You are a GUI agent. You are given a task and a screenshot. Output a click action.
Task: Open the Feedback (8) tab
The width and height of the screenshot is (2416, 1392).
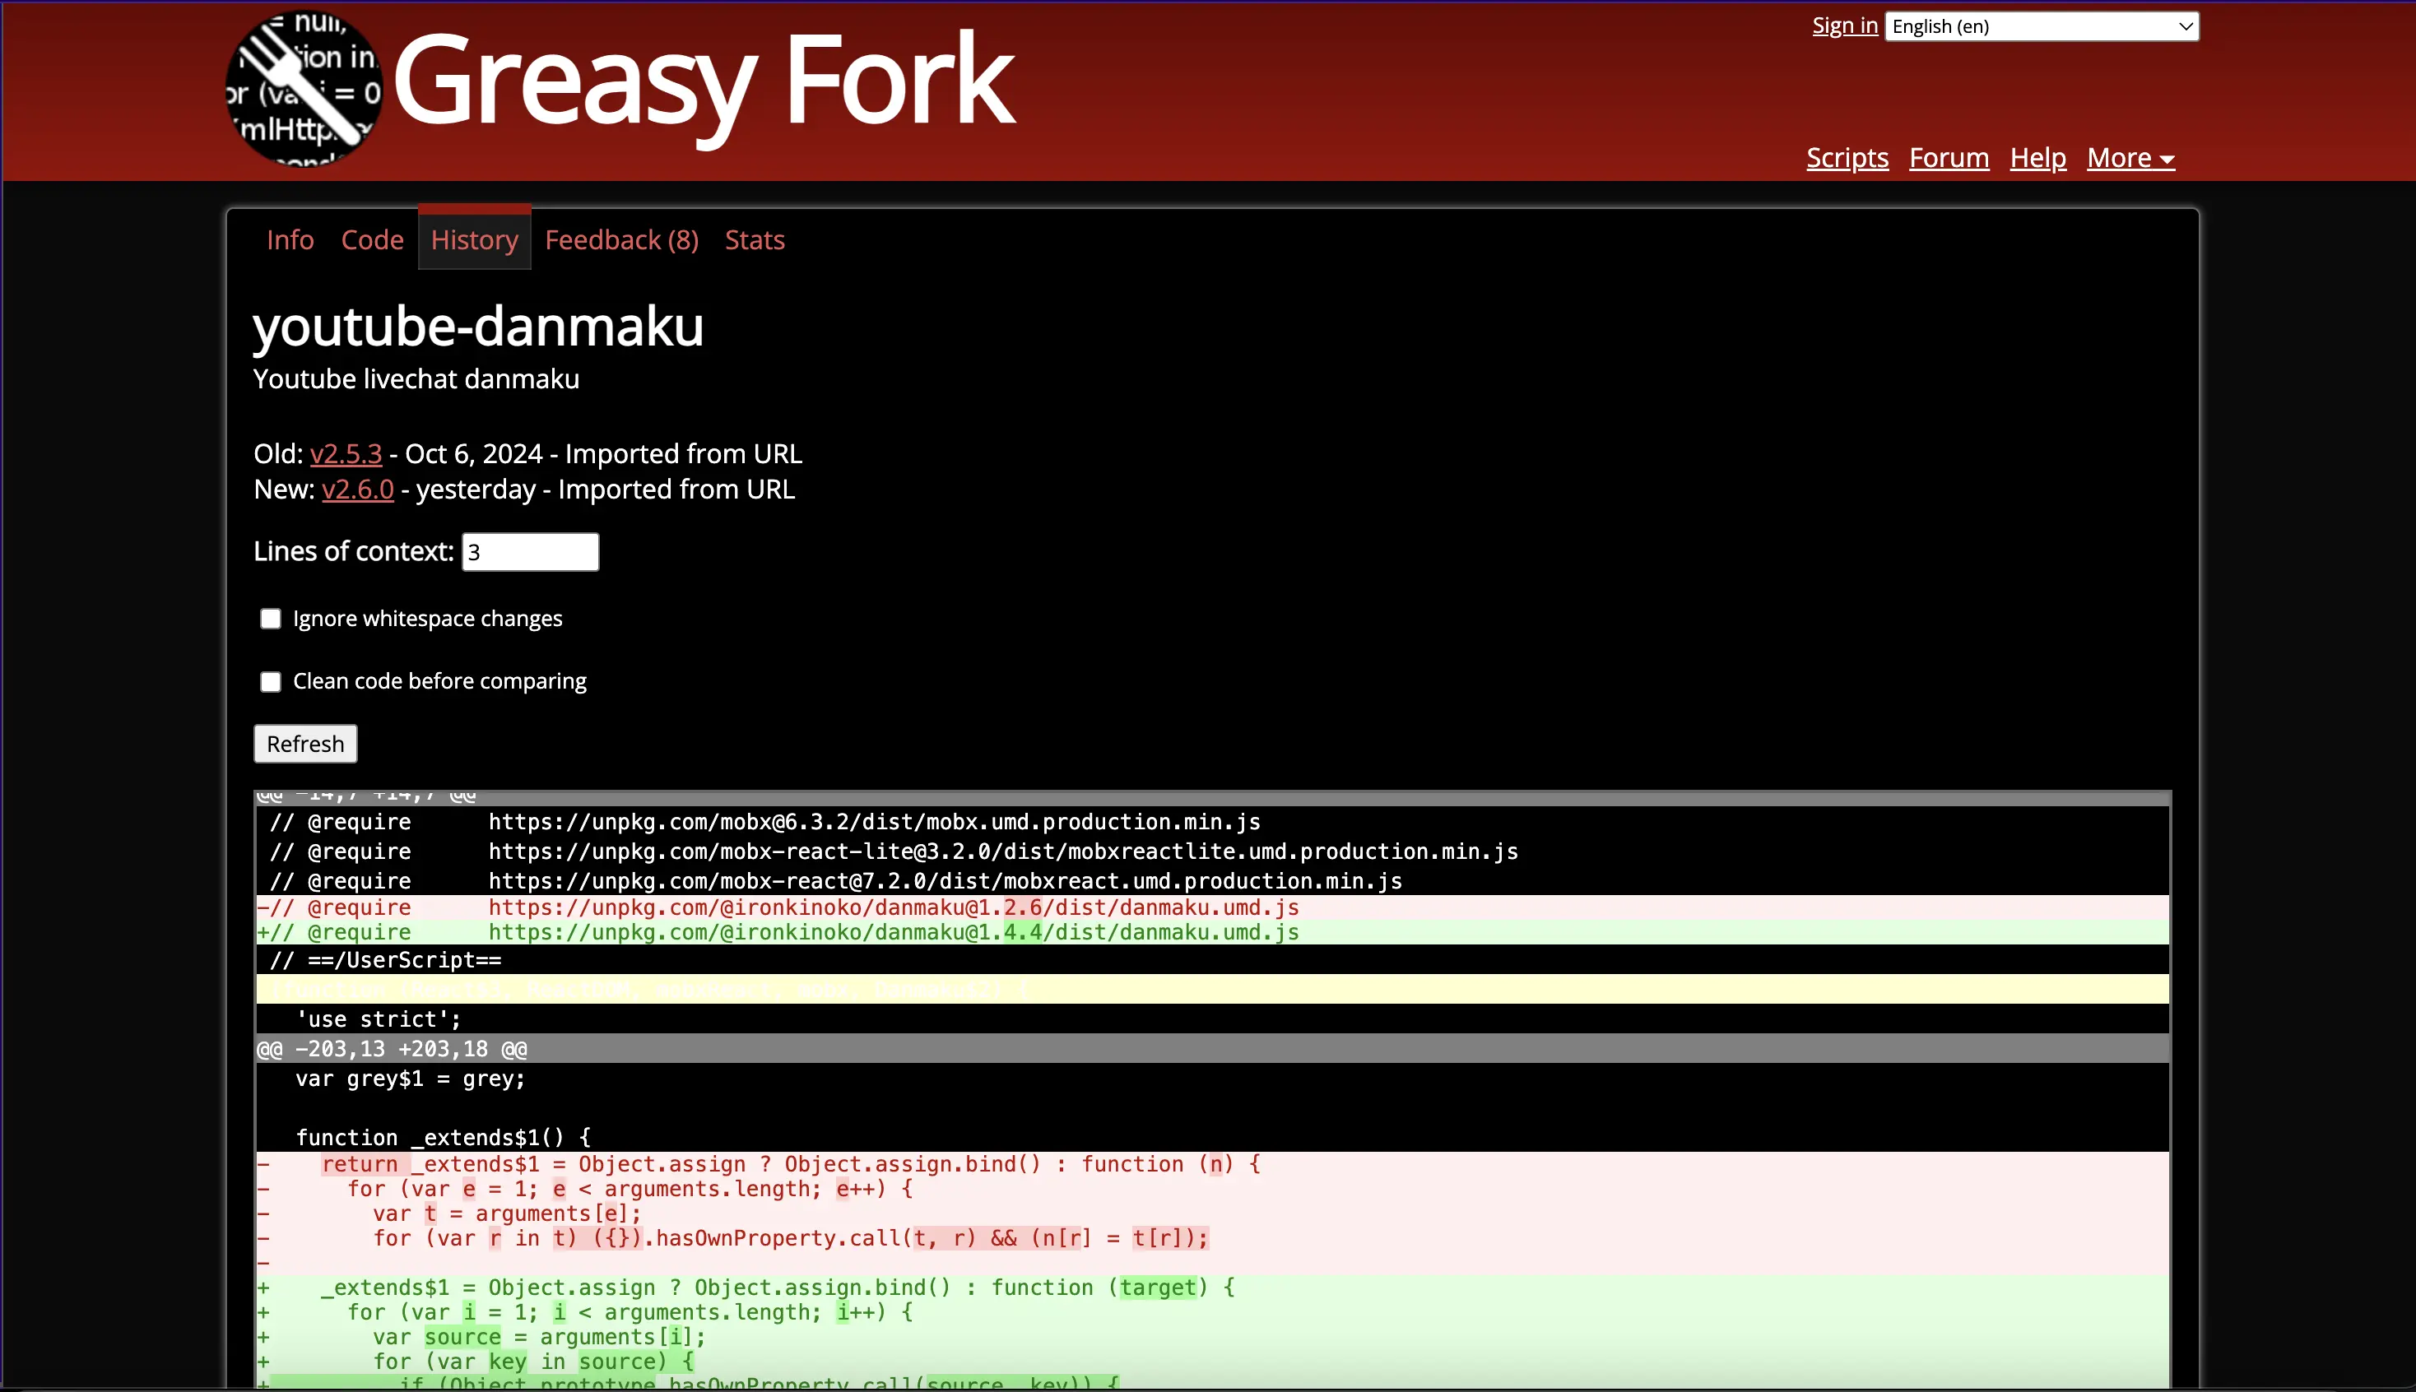point(621,240)
